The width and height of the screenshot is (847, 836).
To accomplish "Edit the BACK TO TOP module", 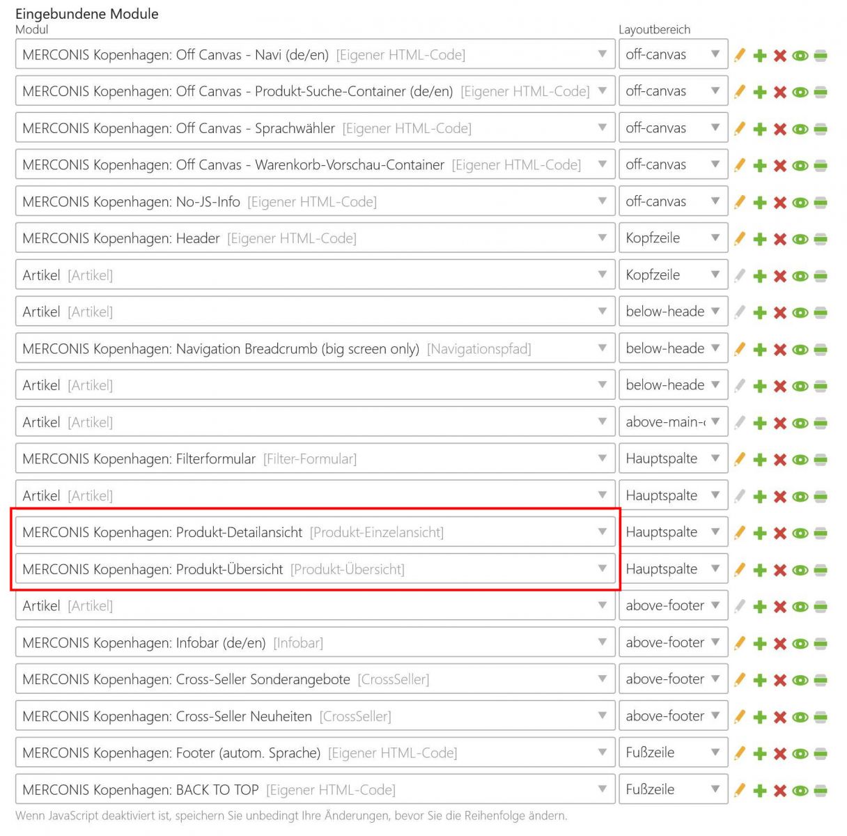I will 740,790.
